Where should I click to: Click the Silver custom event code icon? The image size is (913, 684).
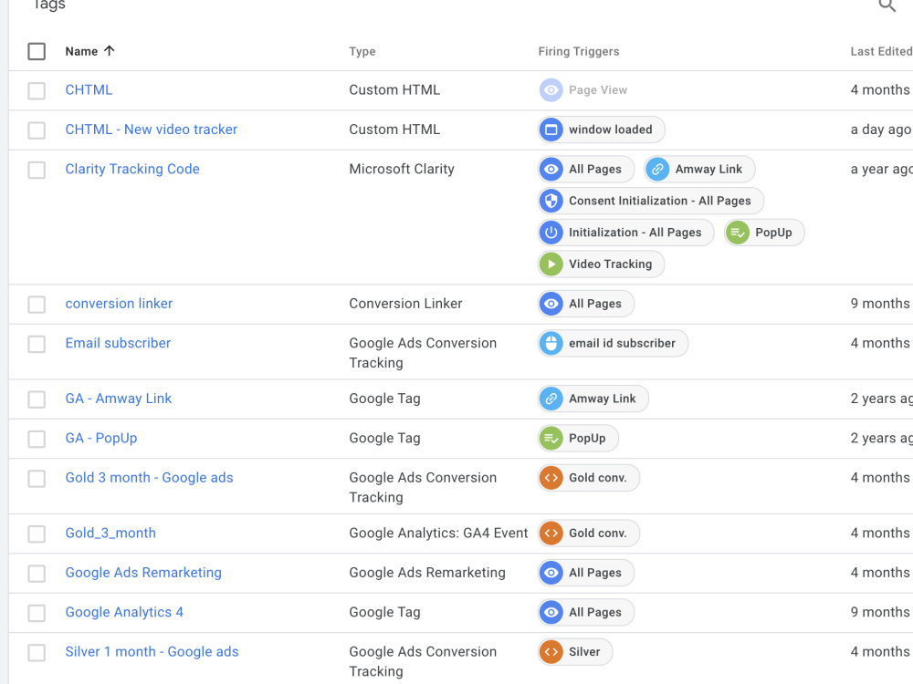tap(551, 652)
